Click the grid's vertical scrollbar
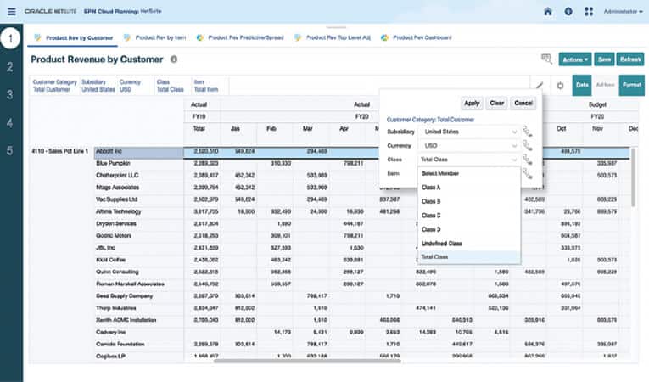 (x=633, y=177)
